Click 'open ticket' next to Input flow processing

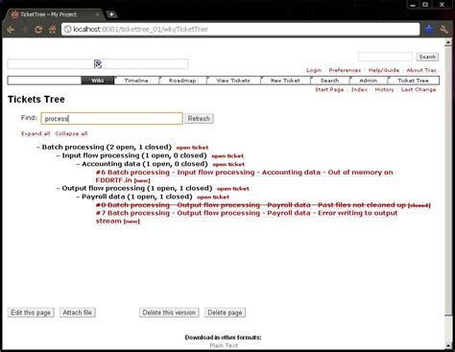click(227, 156)
